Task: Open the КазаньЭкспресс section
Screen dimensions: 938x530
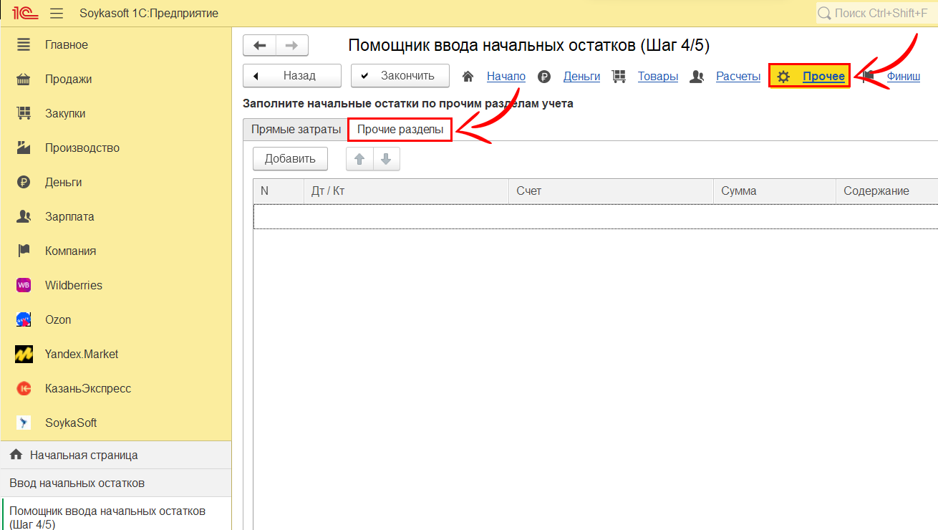Action: coord(88,388)
